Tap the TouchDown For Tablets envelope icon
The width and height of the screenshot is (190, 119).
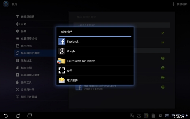61,61
